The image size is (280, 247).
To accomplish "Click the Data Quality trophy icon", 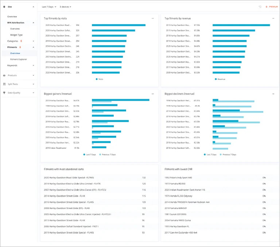I will coord(4,93).
